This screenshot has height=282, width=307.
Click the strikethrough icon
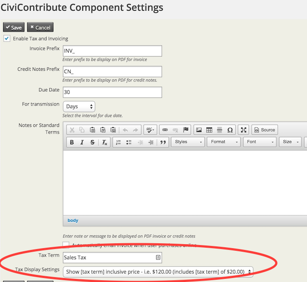click(92, 142)
